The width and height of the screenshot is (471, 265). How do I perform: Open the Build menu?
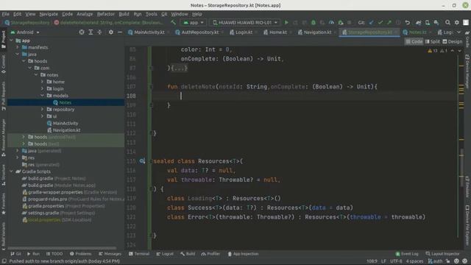124,14
